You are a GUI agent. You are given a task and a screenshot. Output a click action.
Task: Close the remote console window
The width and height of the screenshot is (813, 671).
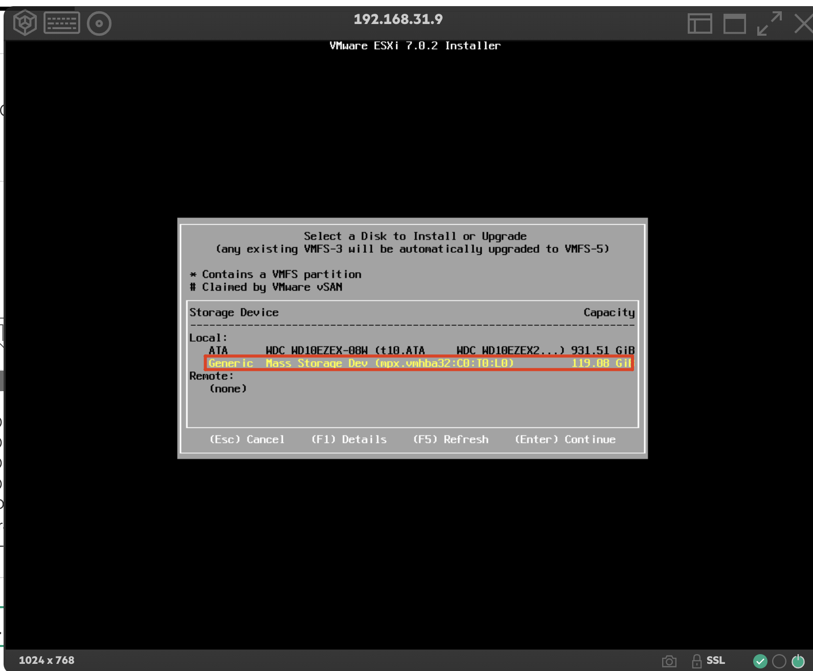pyautogui.click(x=803, y=23)
